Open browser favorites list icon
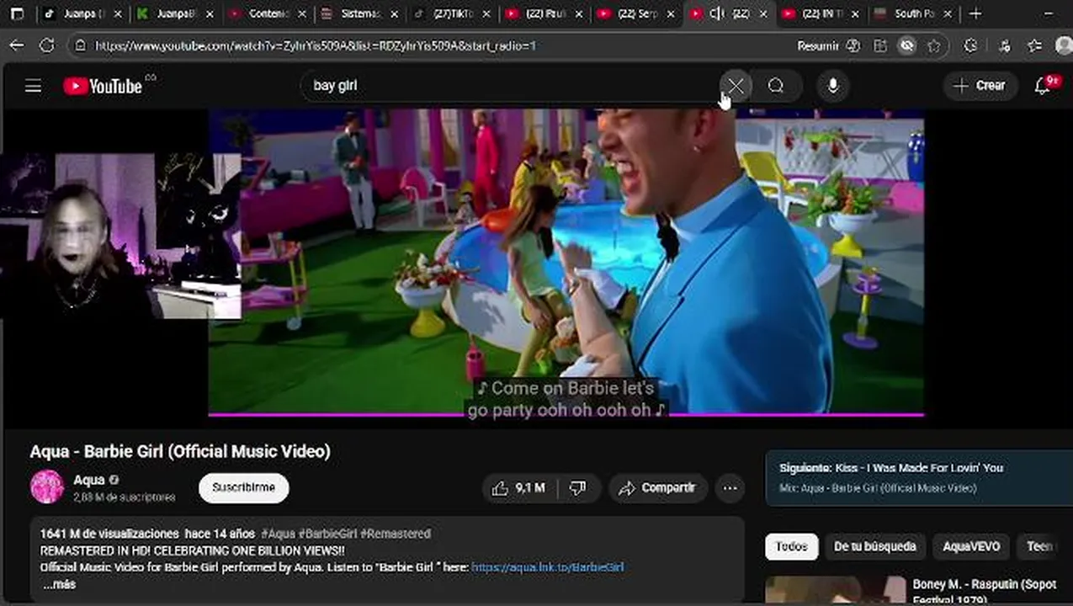 [x=1034, y=46]
